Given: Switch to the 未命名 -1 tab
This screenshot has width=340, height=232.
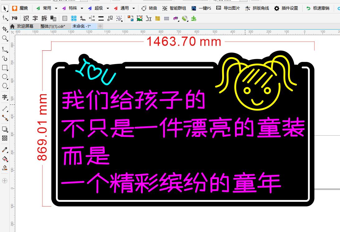Looking at the screenshot, I should (82, 26).
